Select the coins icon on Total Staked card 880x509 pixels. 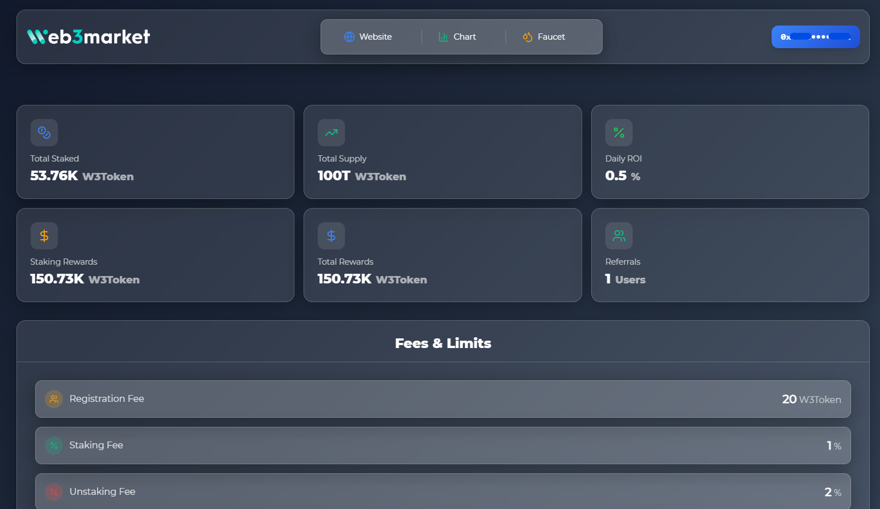pos(44,132)
